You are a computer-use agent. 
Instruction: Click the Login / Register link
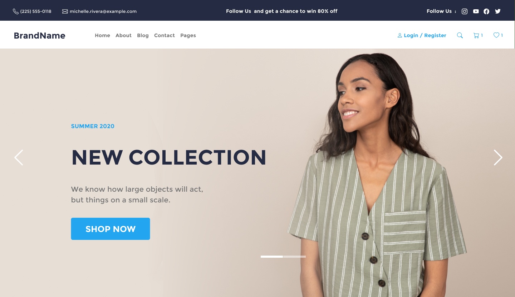coord(422,35)
